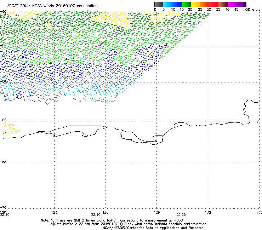Select the magenta-purple 40-50 knots legend segment
262x230 pixels.
[x=237, y=4]
